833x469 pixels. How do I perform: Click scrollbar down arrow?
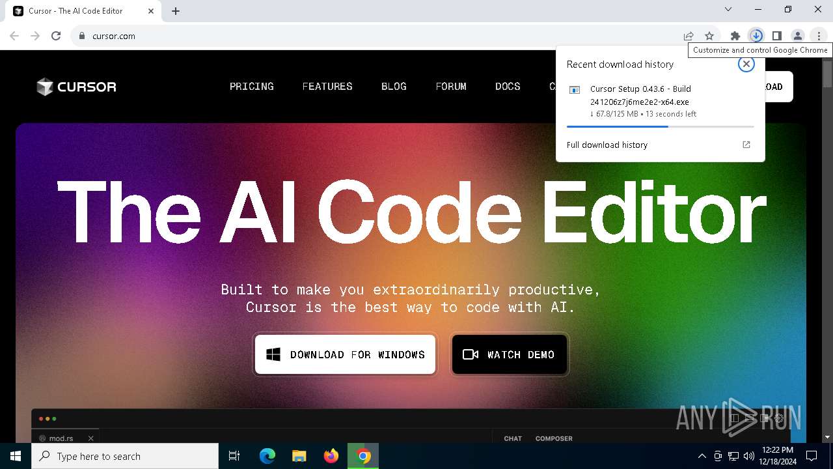828,437
